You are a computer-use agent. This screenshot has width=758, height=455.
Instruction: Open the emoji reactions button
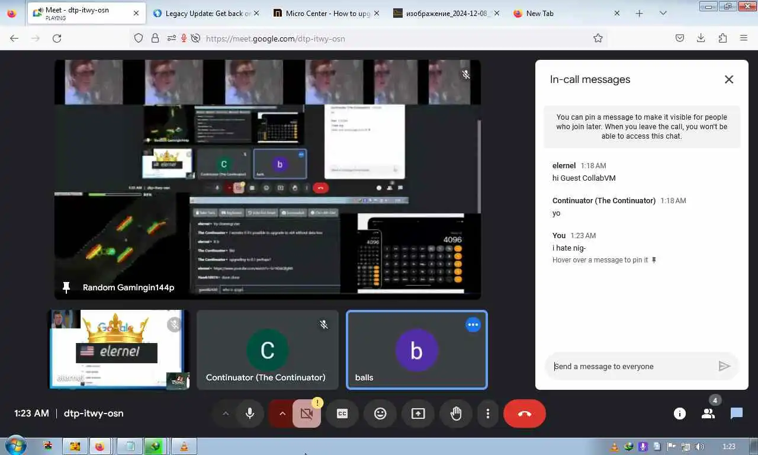click(380, 414)
